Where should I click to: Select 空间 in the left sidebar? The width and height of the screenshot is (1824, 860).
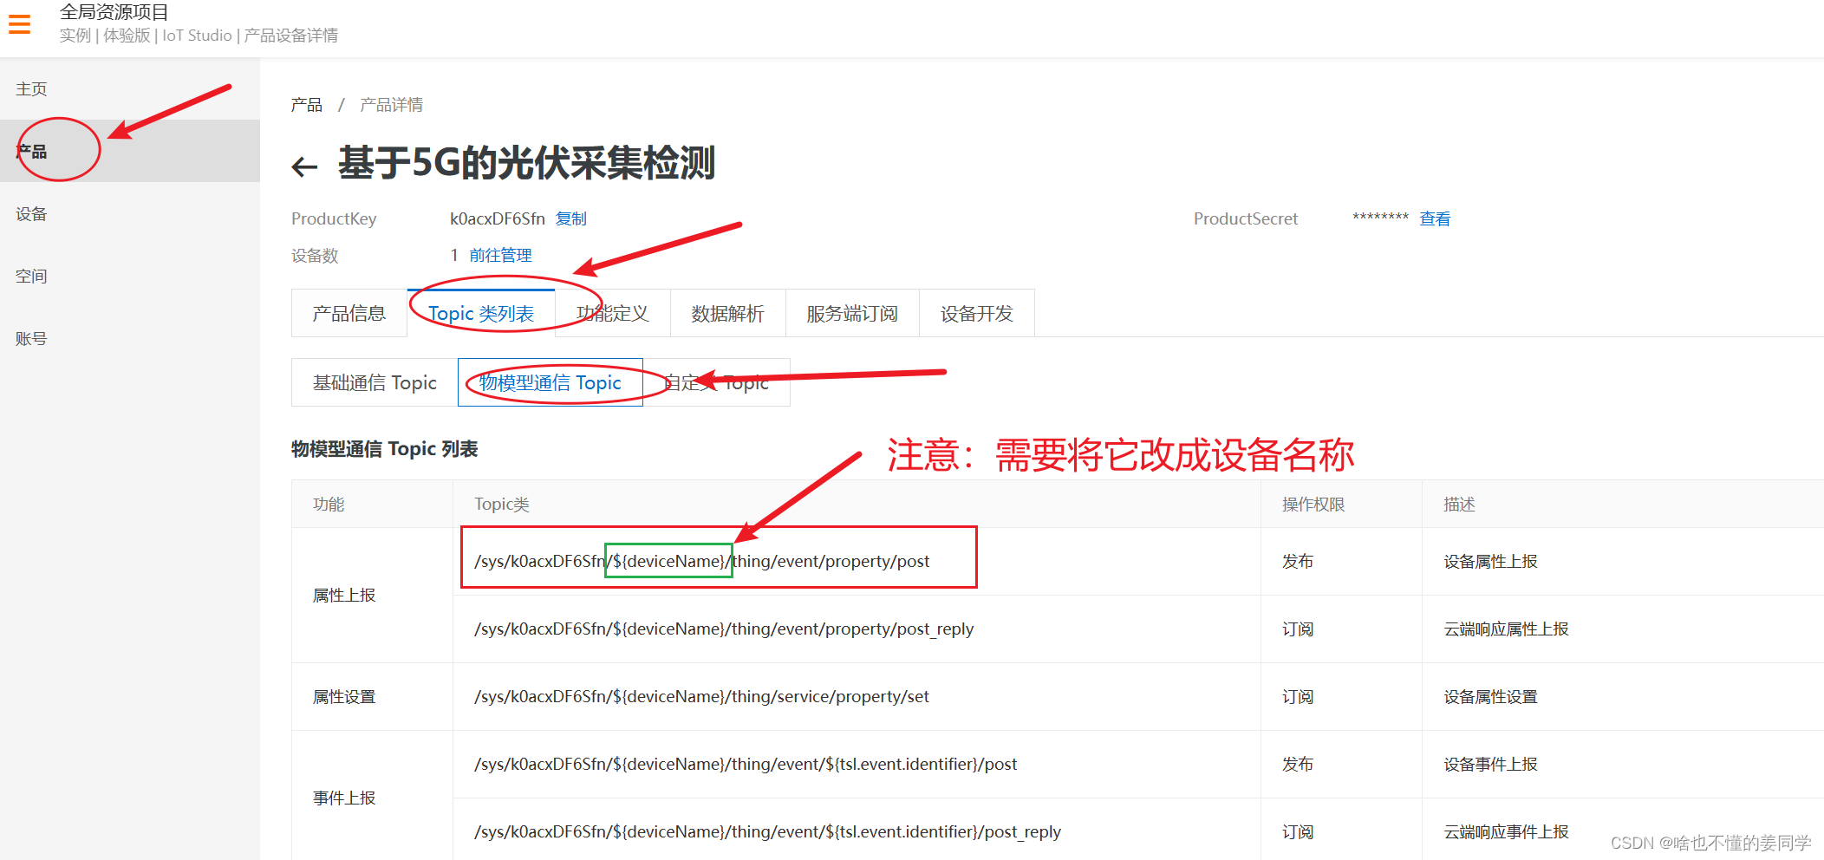pyautogui.click(x=31, y=275)
